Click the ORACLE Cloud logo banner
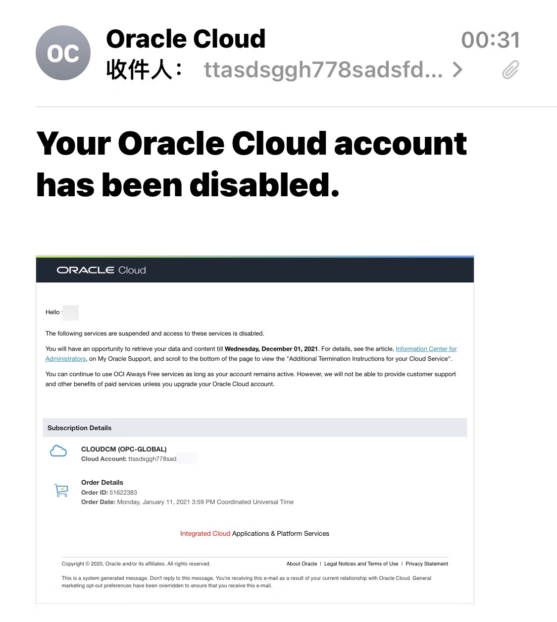 click(101, 270)
